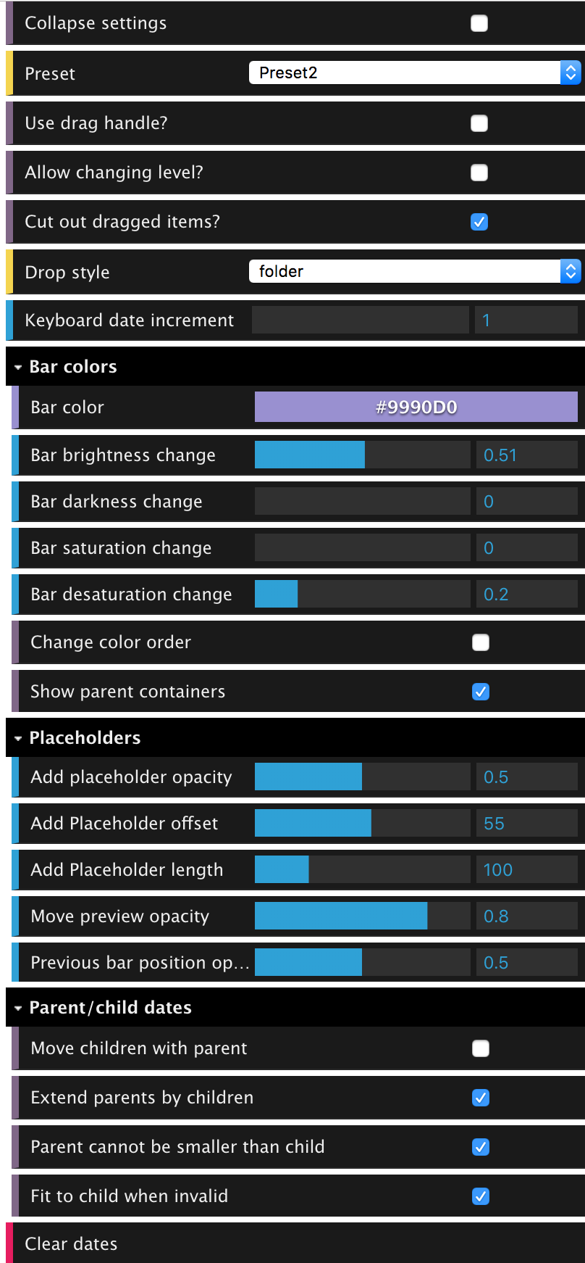
Task: Disable Fit to child when invalid
Action: pyautogui.click(x=480, y=1196)
